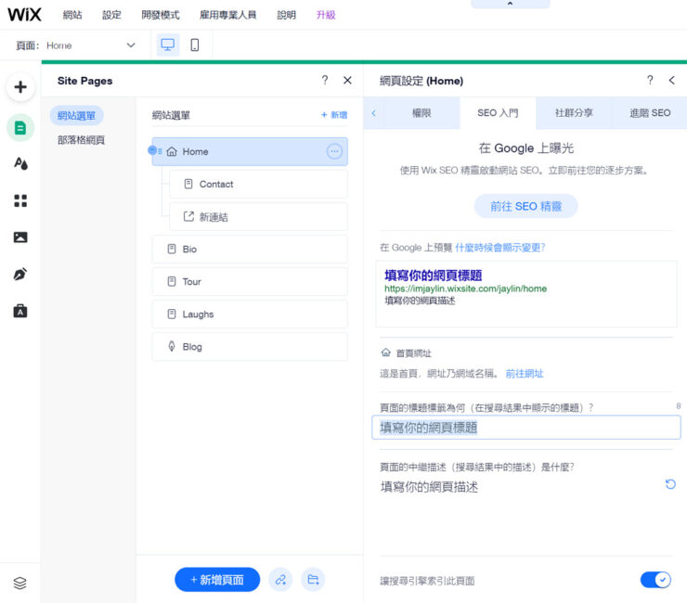Open the Theme design sidebar icon
Image resolution: width=687 pixels, height=603 pixels.
20,164
